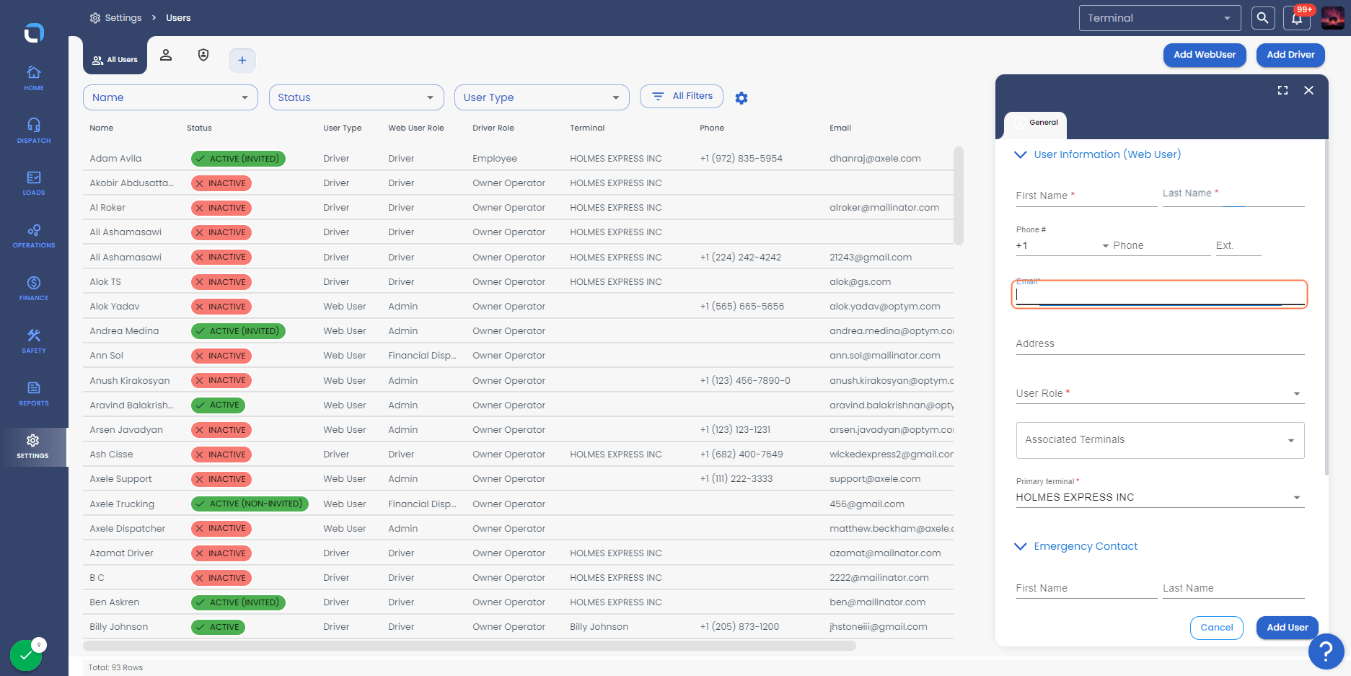The image size is (1351, 676).
Task: Click the company logo at top left
Action: [x=34, y=32]
